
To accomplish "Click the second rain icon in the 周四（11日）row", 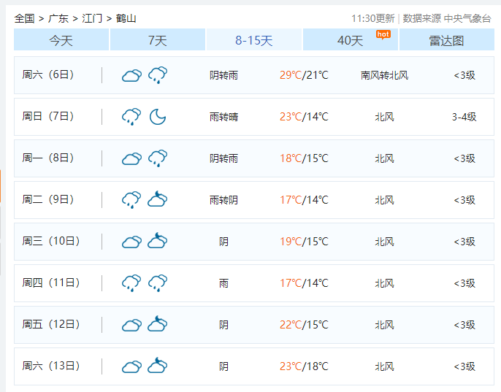I will point(158,283).
